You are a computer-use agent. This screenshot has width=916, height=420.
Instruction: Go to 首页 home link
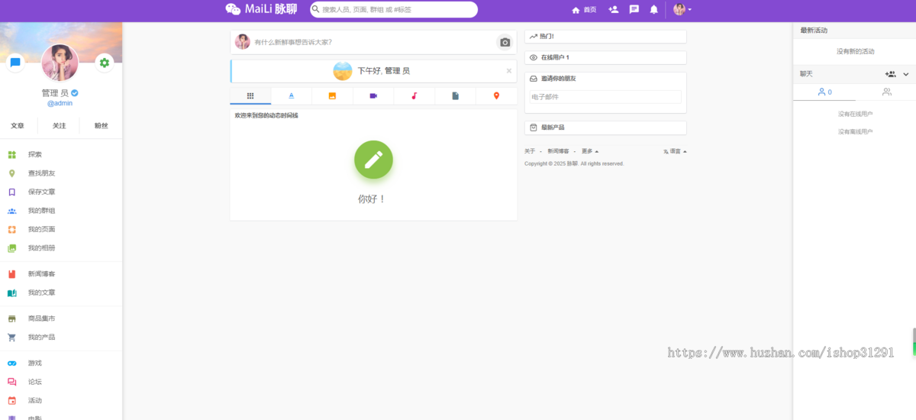tap(584, 10)
